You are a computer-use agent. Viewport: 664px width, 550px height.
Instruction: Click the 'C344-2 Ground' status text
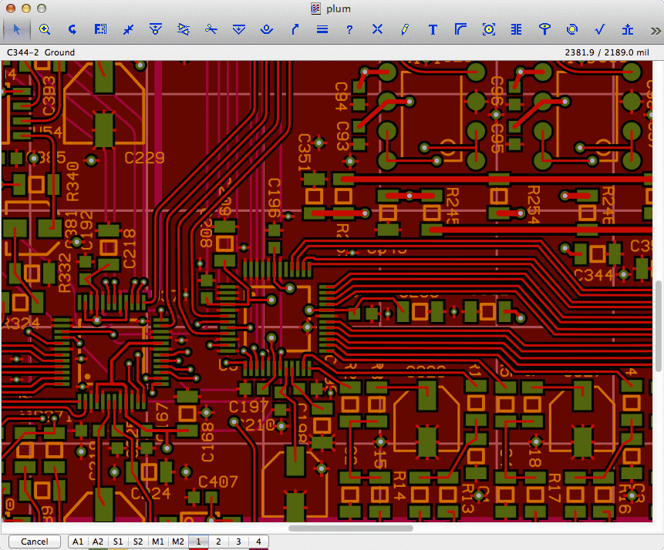click(41, 52)
